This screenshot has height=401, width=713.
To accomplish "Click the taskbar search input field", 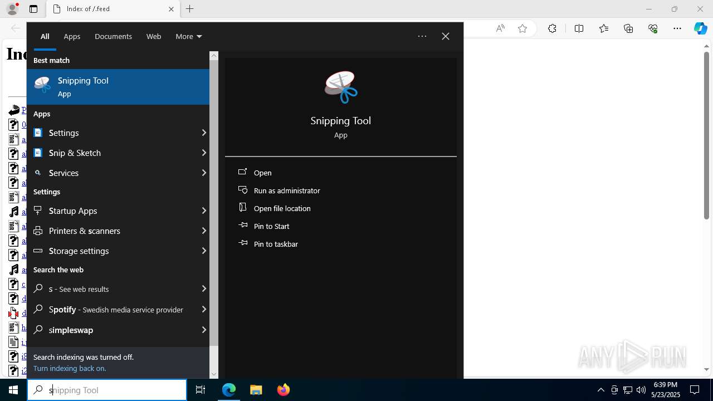I will point(107,390).
